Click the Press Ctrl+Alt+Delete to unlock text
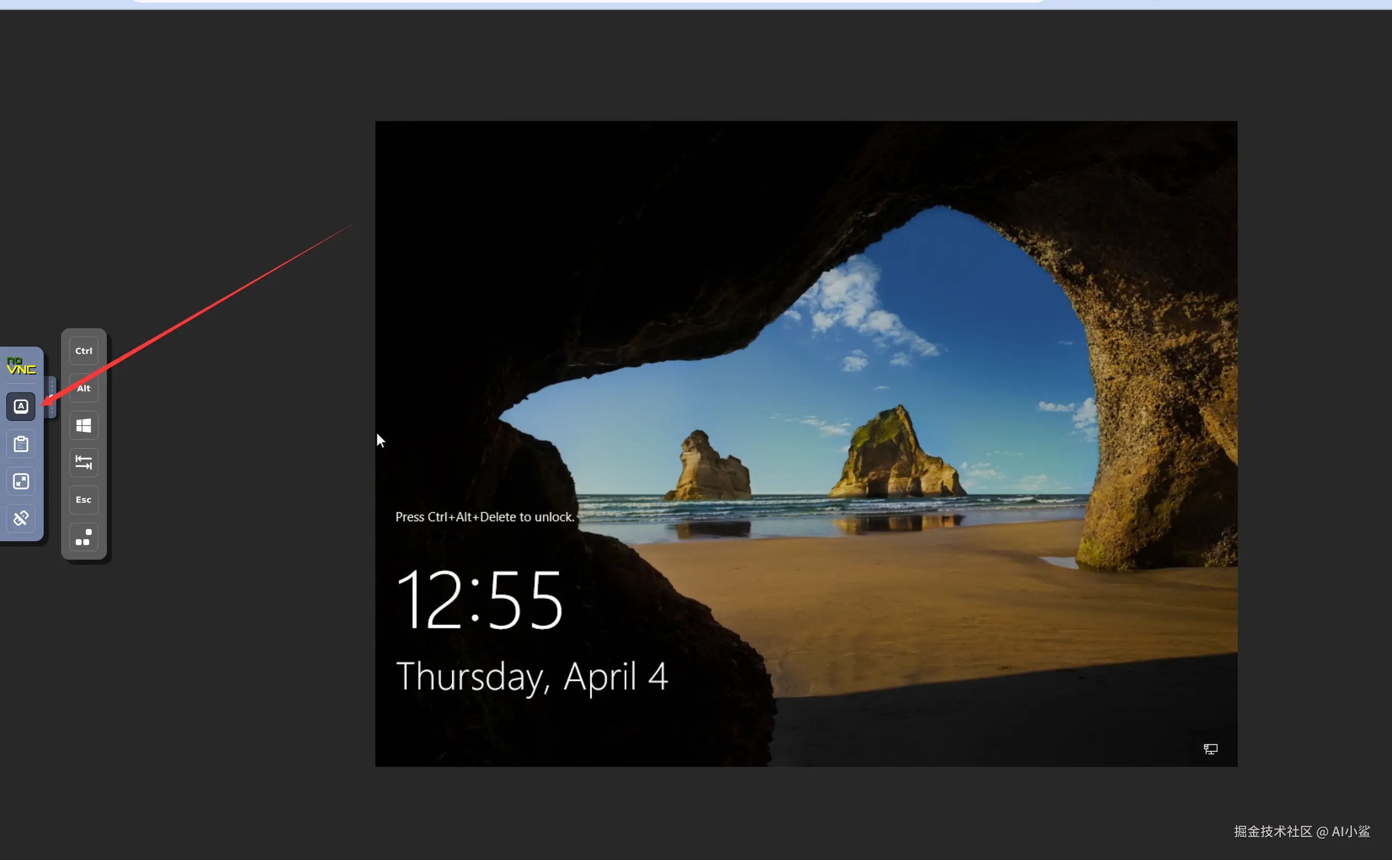 point(484,517)
